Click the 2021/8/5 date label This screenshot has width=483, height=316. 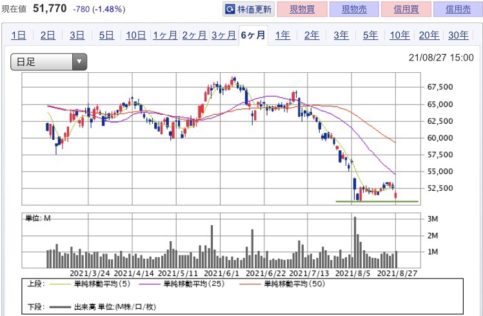[x=353, y=273]
